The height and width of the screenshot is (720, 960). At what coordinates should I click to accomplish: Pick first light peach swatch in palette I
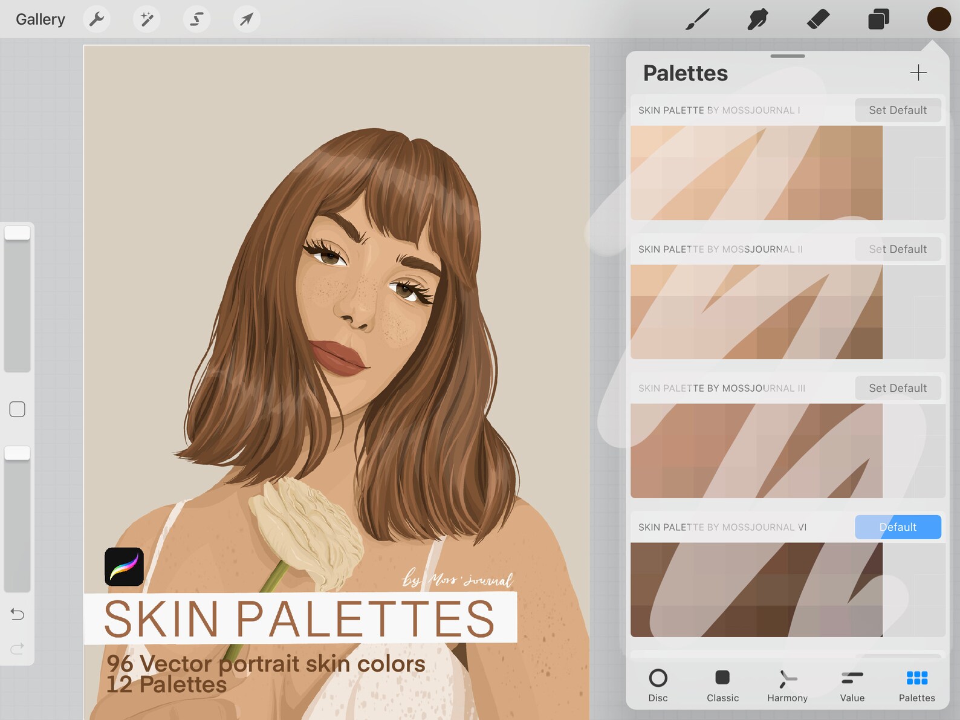point(646,141)
